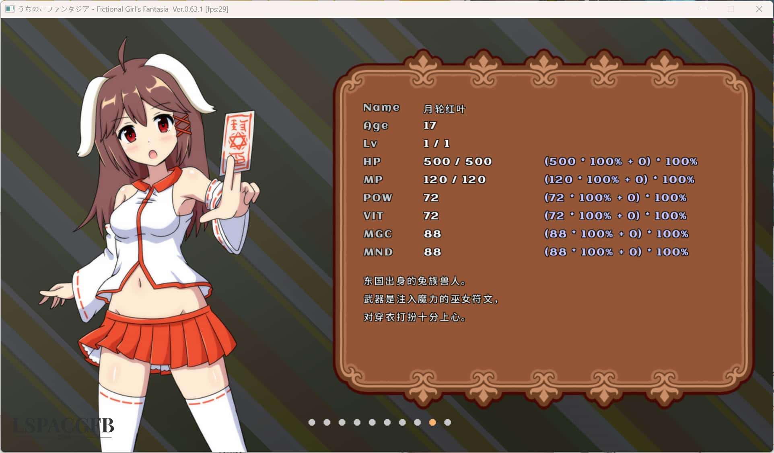Switch to the fourth page dot
774x453 pixels.
(x=357, y=422)
